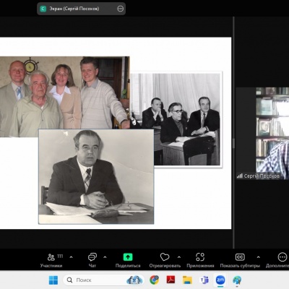Screen dimensions: 289x289
Task: Click the search highlight image in taskbar
Action: [x=134, y=280]
